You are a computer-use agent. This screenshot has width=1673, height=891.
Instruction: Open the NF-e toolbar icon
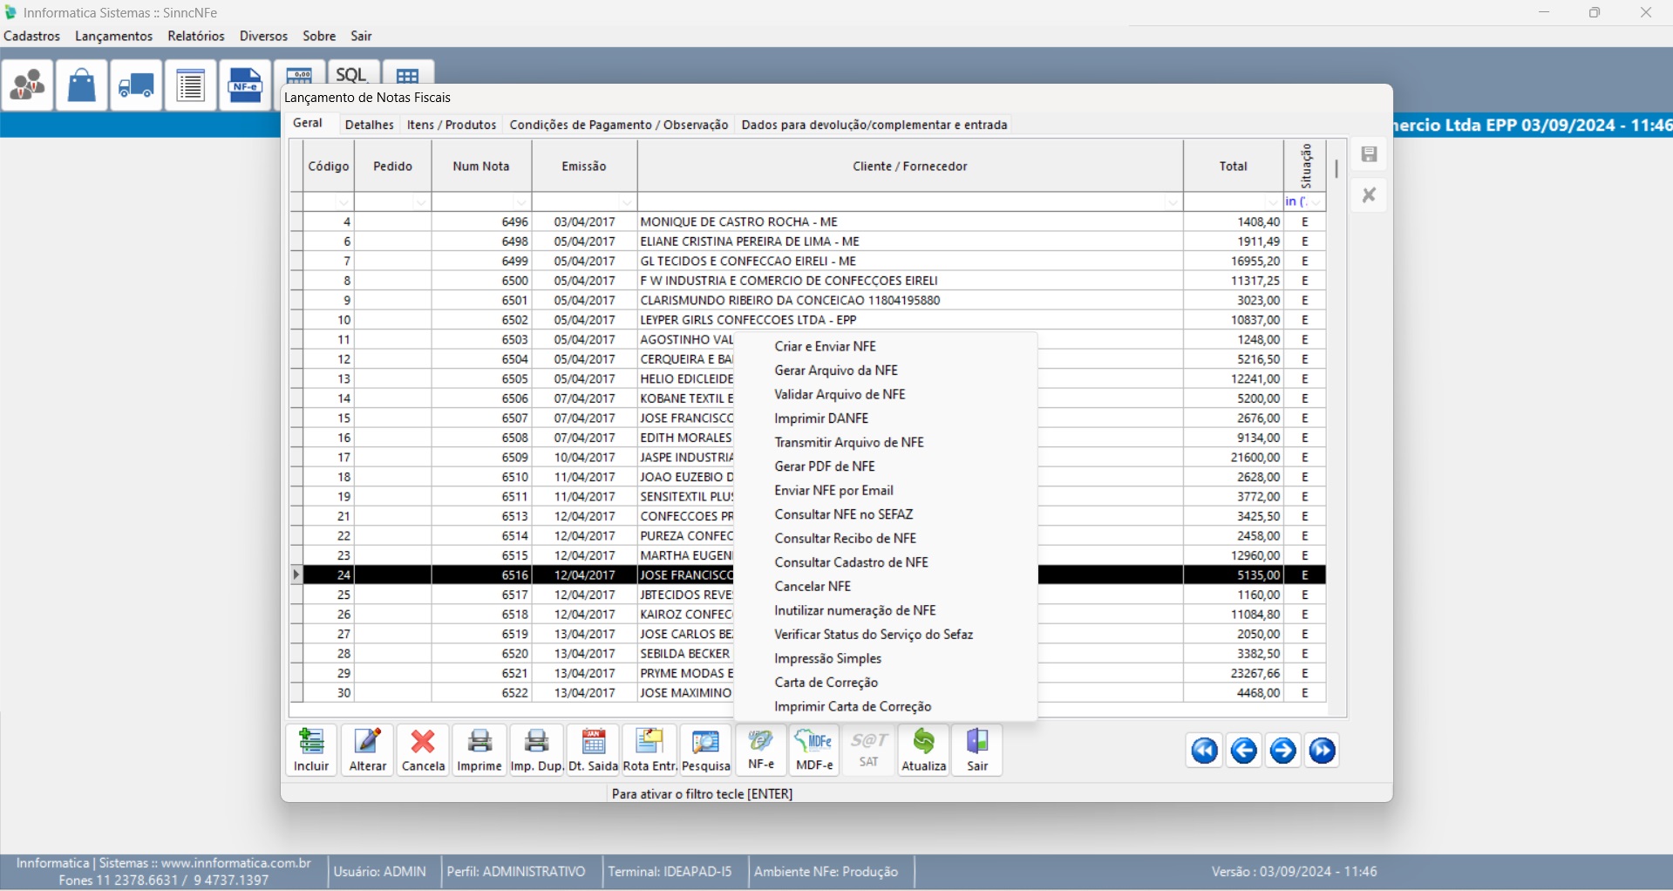pyautogui.click(x=245, y=85)
